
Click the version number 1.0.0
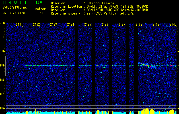pos(39,2)
